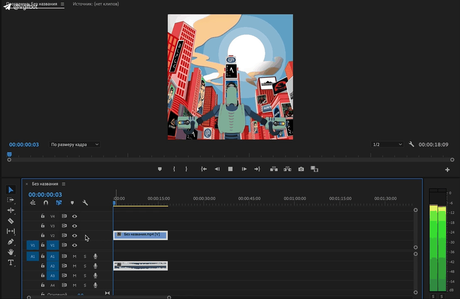Toggle insert sequences as nests
The width and height of the screenshot is (460, 299).
point(32,203)
